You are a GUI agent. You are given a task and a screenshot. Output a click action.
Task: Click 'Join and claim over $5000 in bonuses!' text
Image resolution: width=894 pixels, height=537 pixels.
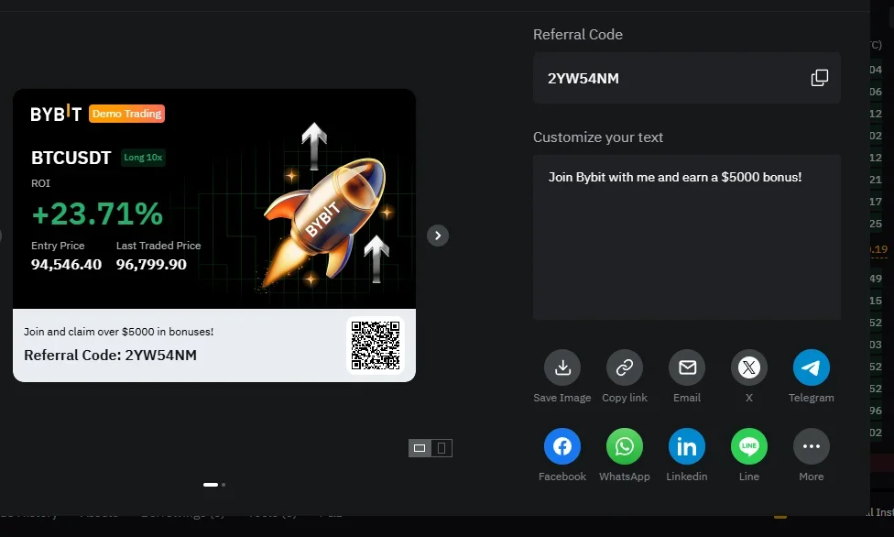point(118,332)
